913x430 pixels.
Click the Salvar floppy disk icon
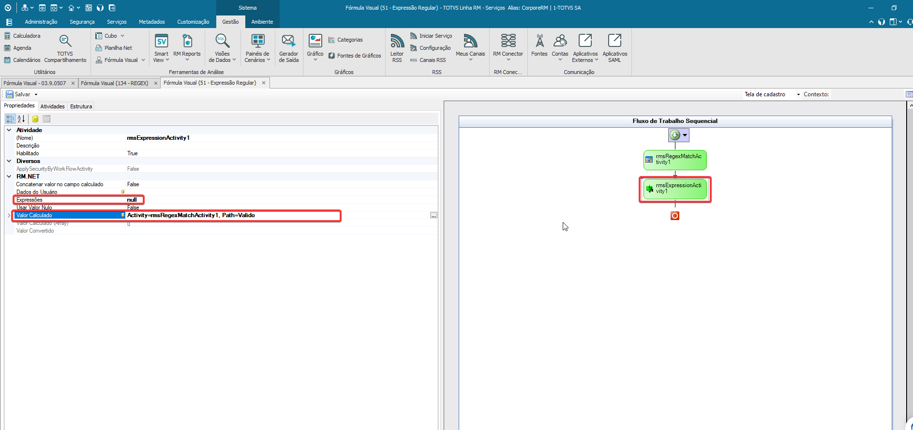[10, 94]
